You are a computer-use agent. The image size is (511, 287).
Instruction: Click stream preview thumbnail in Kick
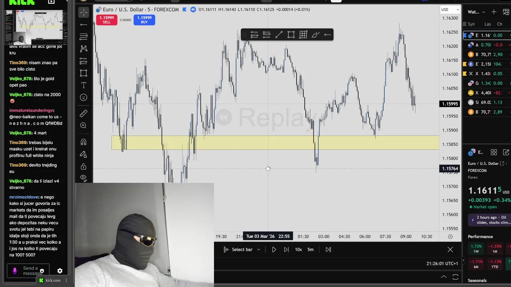36,27
